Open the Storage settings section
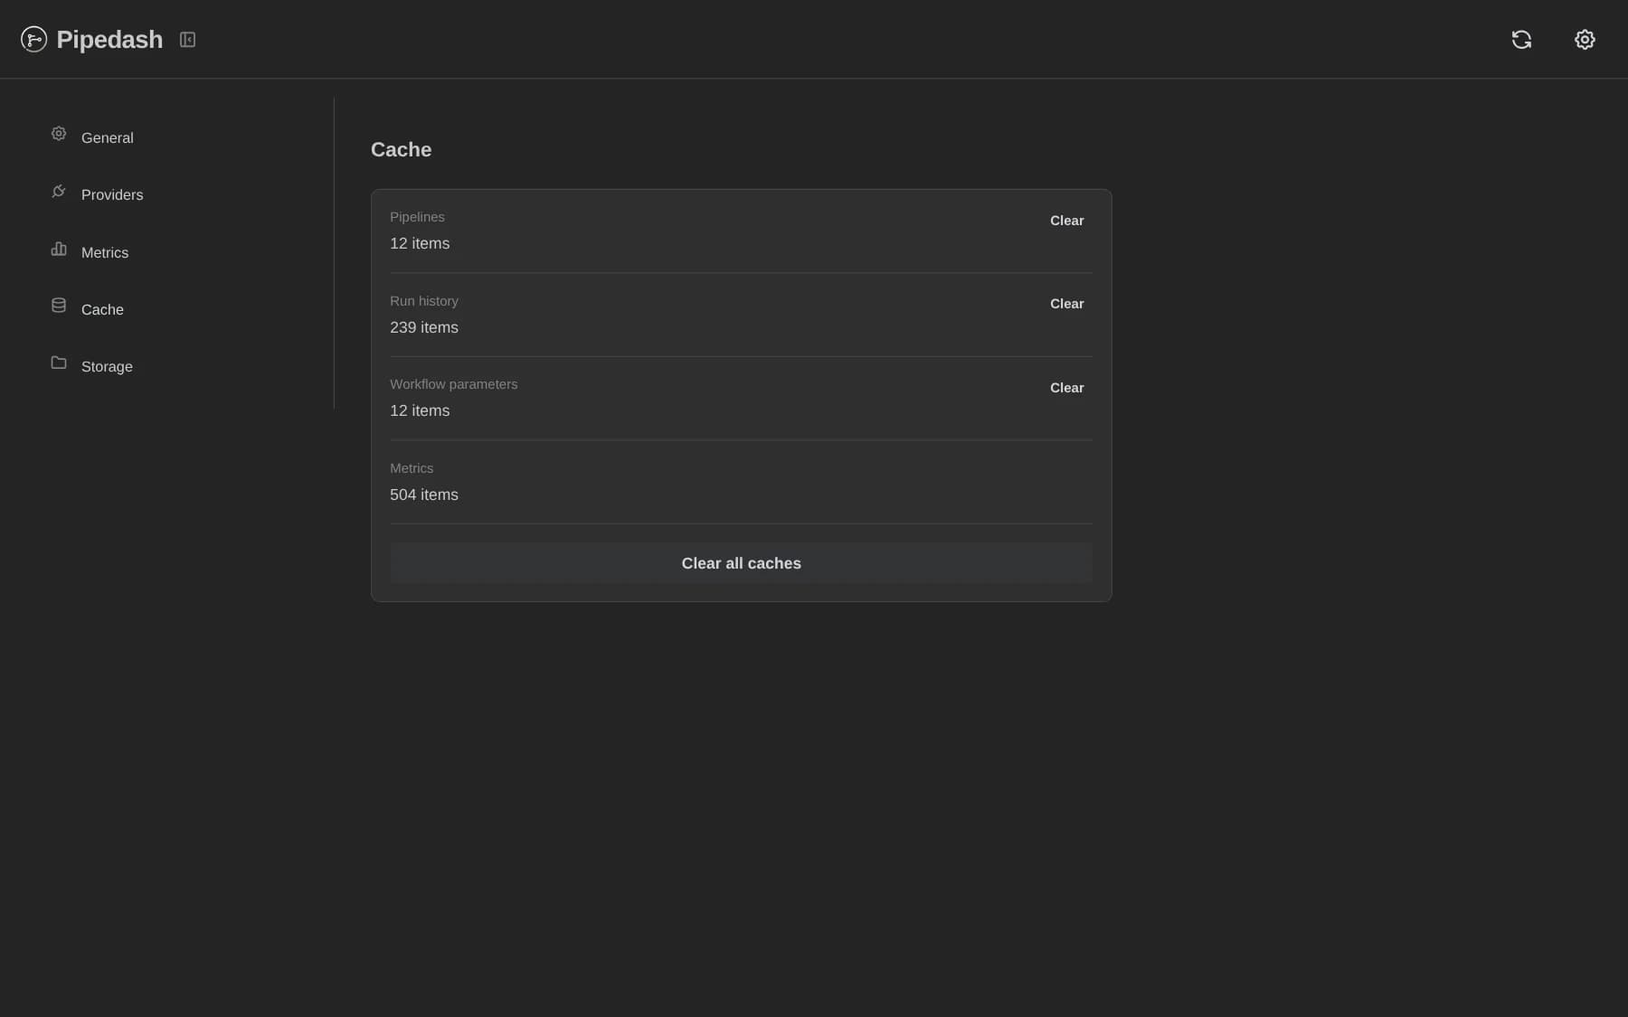The image size is (1628, 1017). (107, 366)
